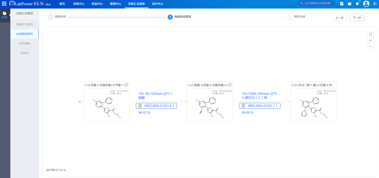Viewport: 379px width, 178px height.
Task: Click reagent text 5-溴环戊-1,3-二烯
Action: [254, 98]
